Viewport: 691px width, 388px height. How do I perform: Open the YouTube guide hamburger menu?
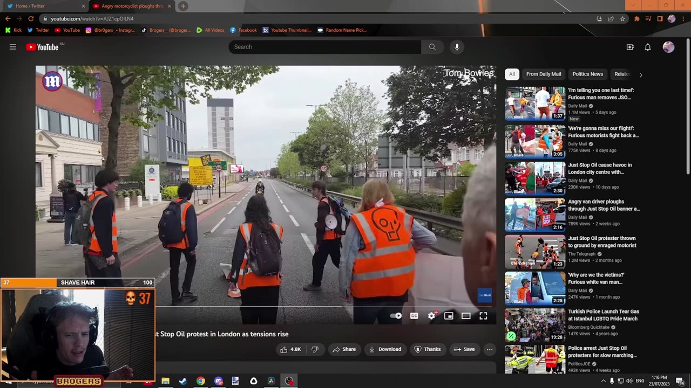click(x=13, y=47)
